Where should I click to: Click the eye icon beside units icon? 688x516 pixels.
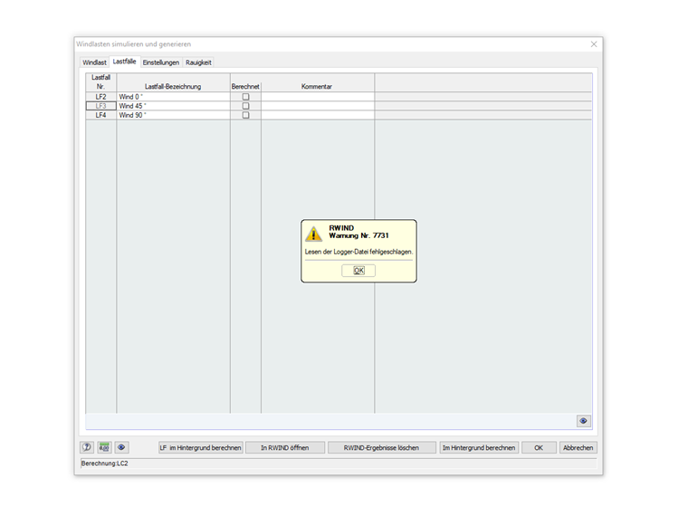point(121,447)
